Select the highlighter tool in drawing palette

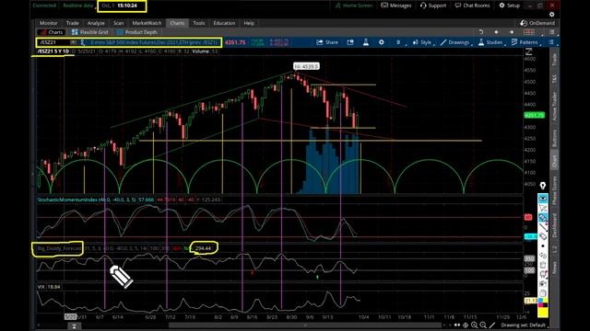(543, 218)
